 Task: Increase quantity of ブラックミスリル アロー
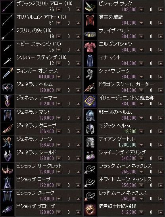click(78, 10)
